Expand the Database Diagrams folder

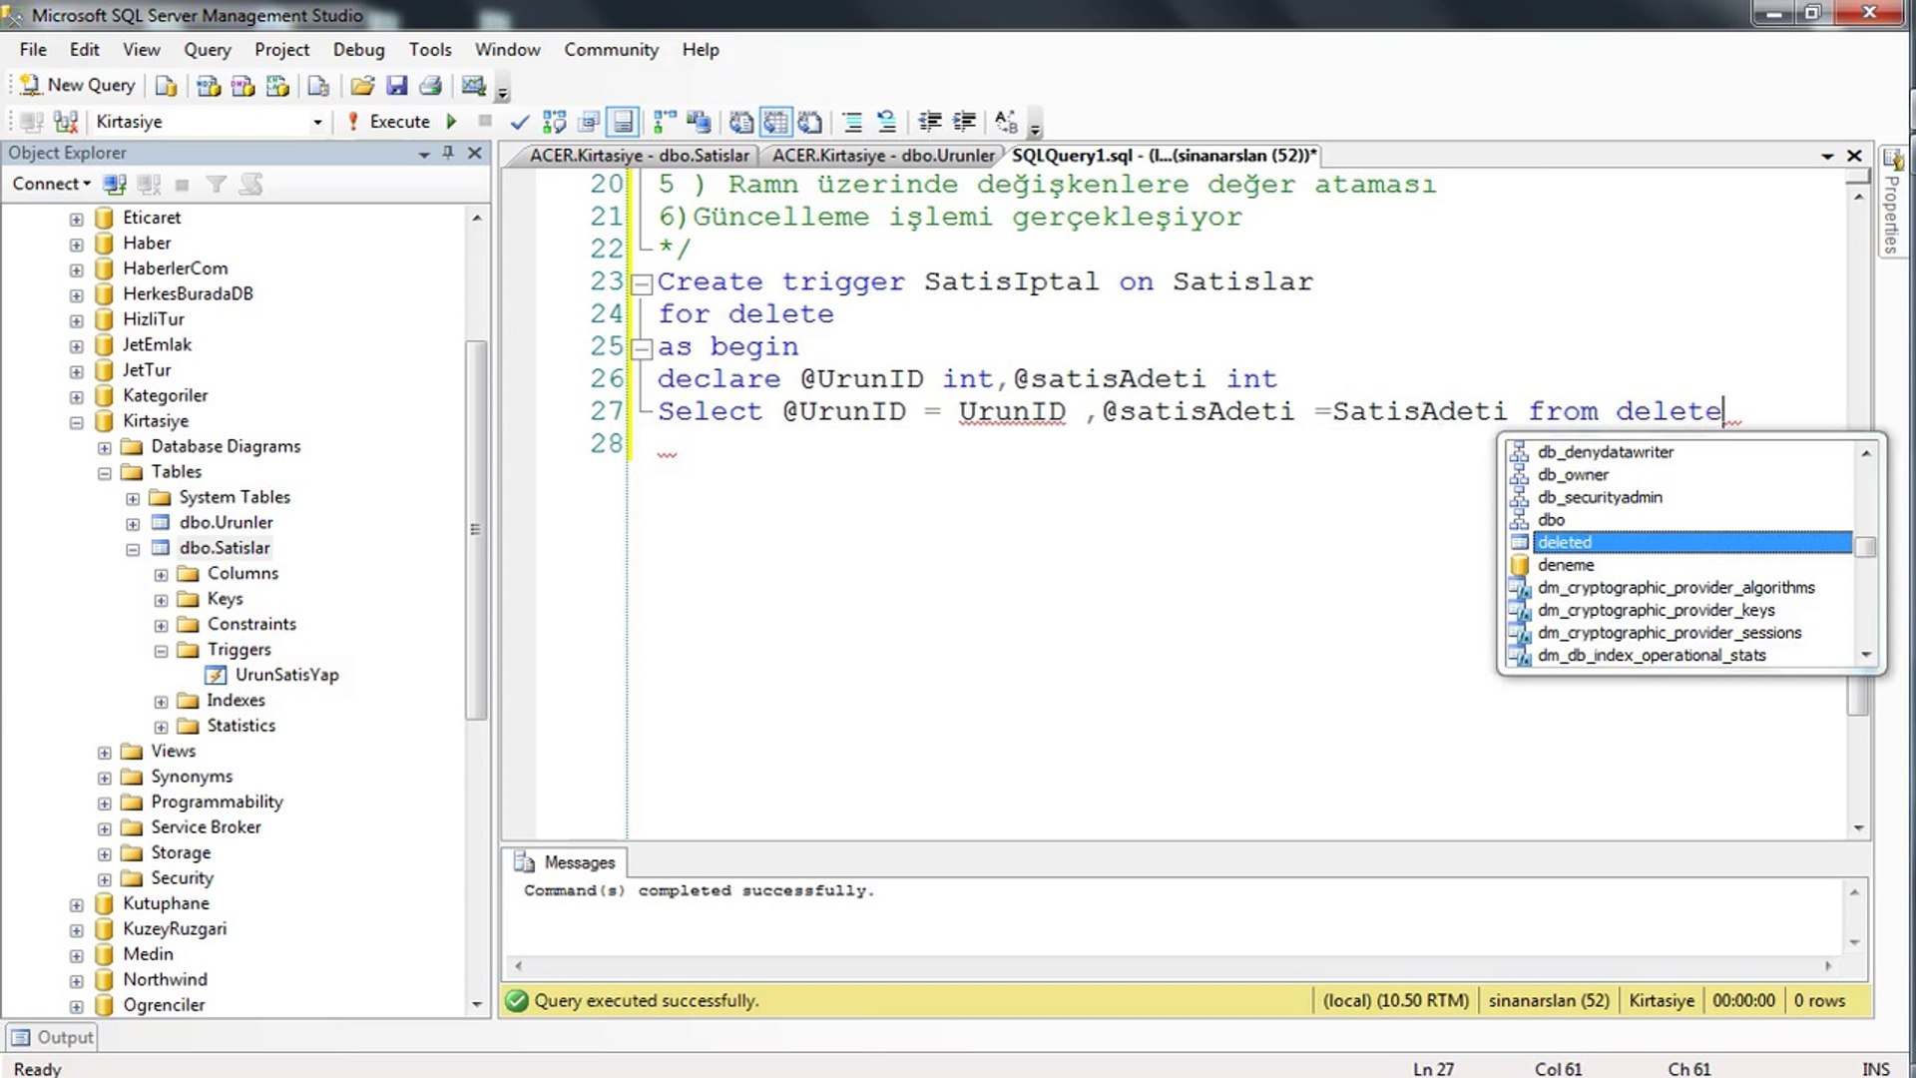[x=105, y=448]
